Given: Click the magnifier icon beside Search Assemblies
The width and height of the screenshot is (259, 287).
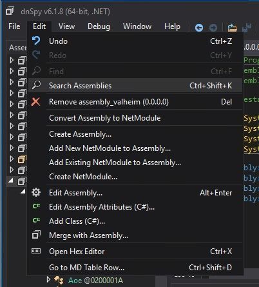Looking at the screenshot, I should 36,85.
